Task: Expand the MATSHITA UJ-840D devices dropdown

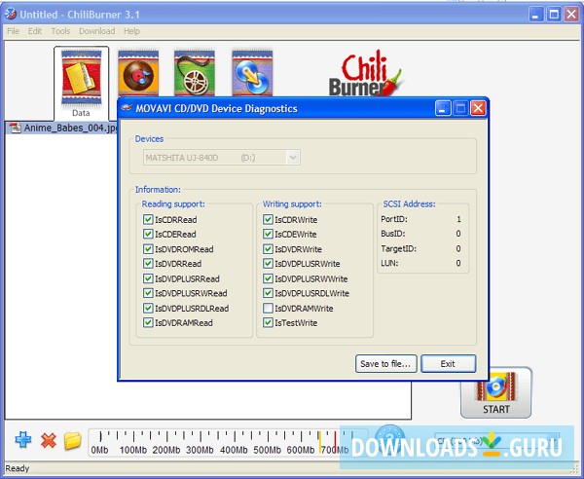Action: point(293,158)
